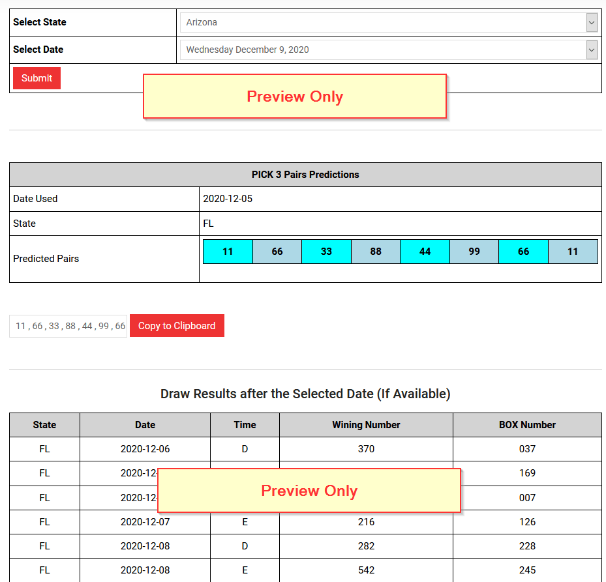The width and height of the screenshot is (606, 582).
Task: Click the PICK 3 Pairs Predictions header
Action: (x=305, y=174)
